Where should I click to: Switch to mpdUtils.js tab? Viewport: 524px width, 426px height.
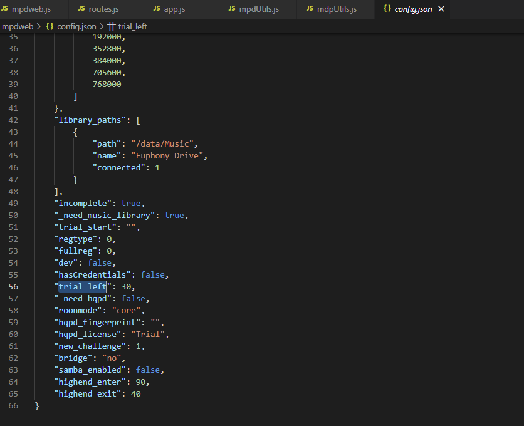tap(259, 9)
